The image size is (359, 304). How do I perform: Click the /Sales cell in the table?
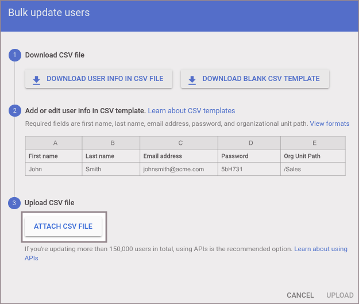click(x=292, y=170)
